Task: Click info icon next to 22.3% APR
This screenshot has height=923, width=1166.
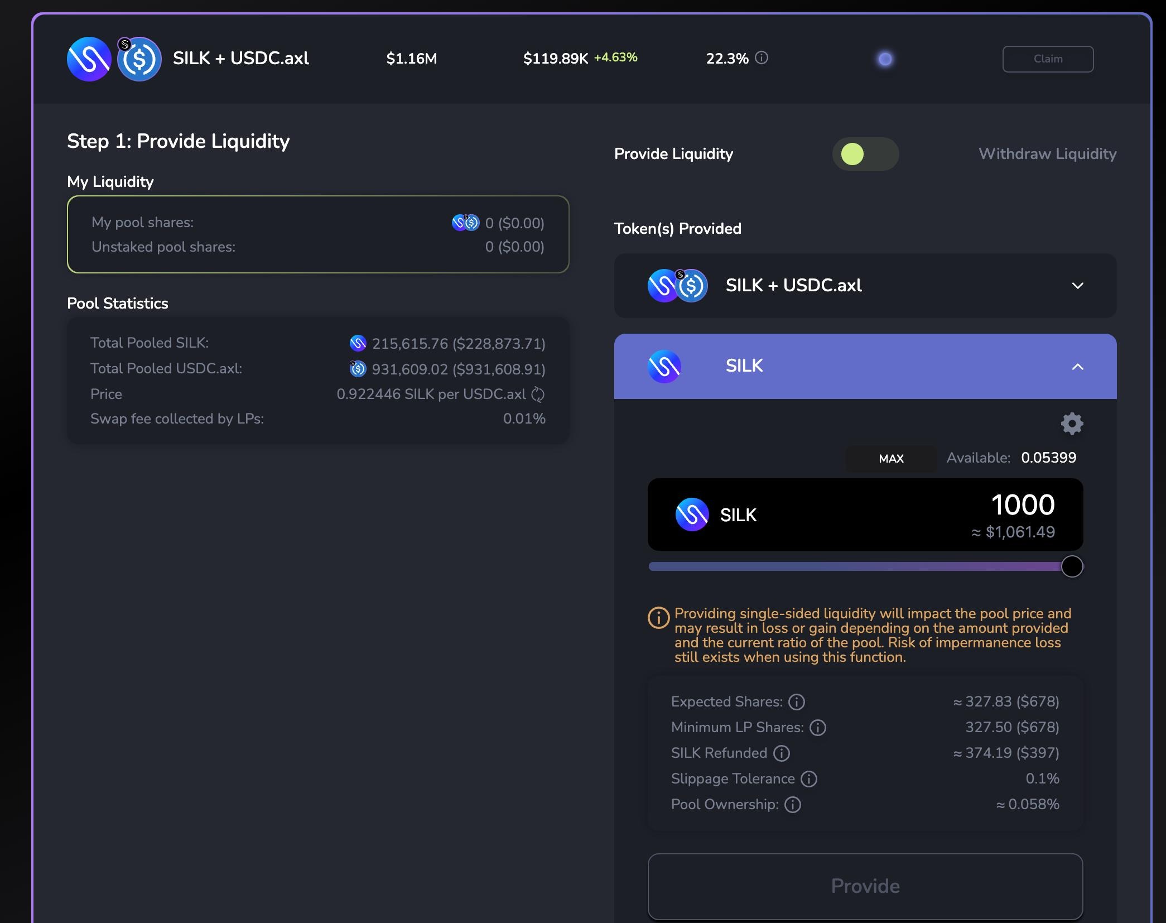Action: [x=762, y=57]
